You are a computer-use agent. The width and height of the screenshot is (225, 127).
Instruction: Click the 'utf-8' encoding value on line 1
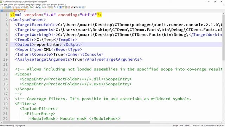click(88, 15)
